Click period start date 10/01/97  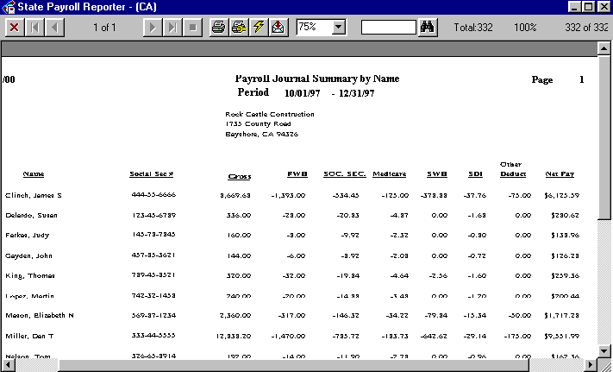pyautogui.click(x=303, y=93)
